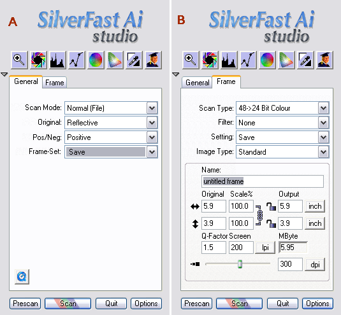Image resolution: width=341 pixels, height=315 pixels.
Task: Open the expert graduate icon in panel A
Action: 153,60
